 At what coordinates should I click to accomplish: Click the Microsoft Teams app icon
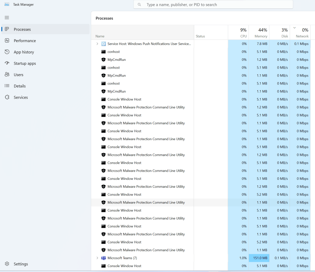click(x=104, y=258)
